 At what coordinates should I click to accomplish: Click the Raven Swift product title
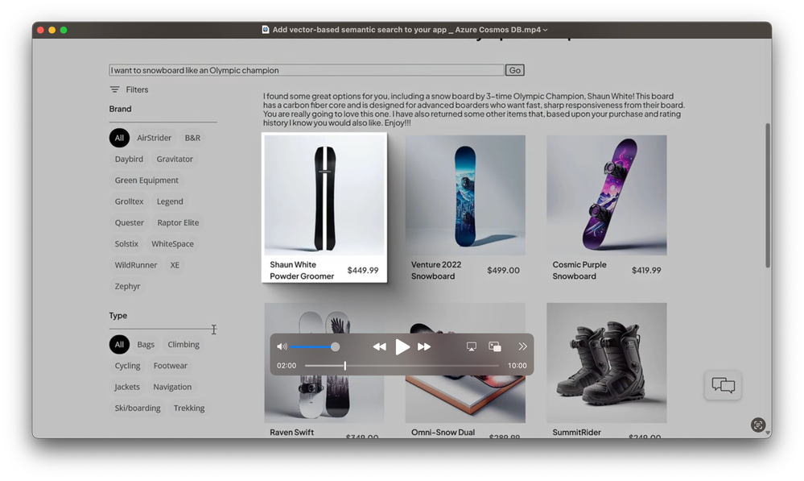292,432
